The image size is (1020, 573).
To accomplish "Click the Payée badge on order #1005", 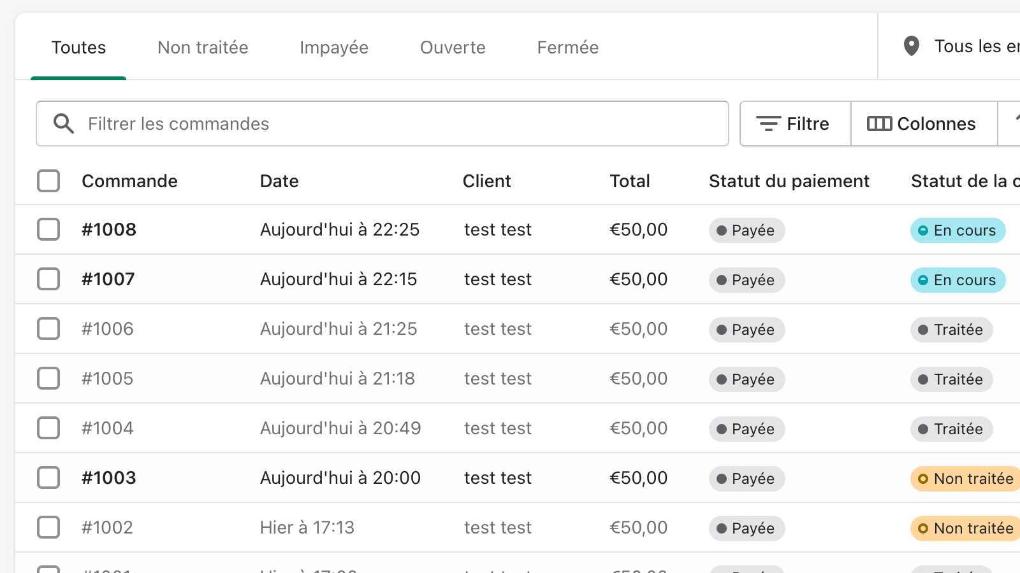I will (x=747, y=379).
